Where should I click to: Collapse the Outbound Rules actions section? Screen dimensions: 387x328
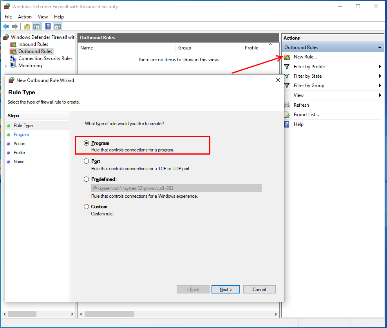coord(380,47)
